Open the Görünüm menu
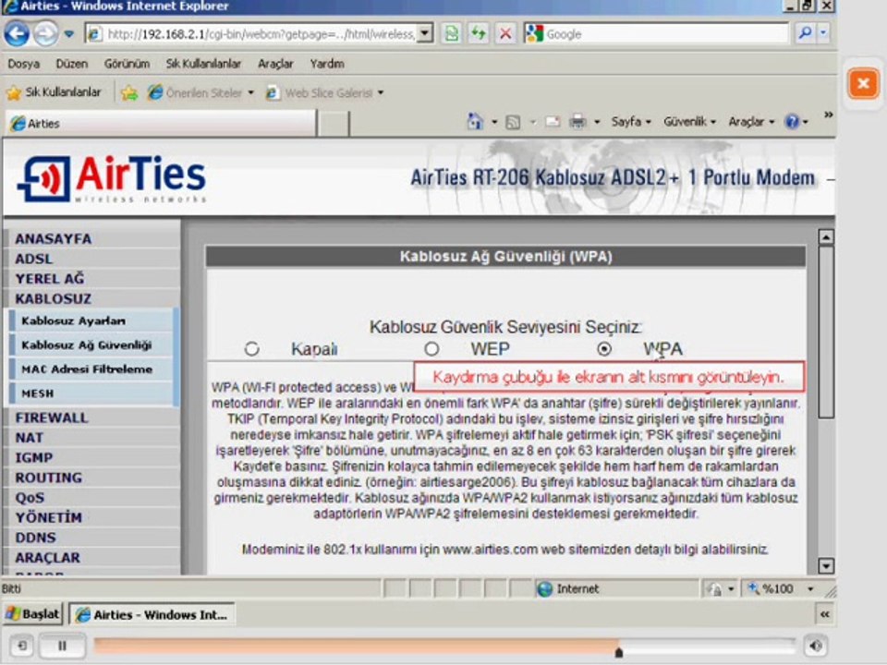887x665 pixels. tap(127, 64)
